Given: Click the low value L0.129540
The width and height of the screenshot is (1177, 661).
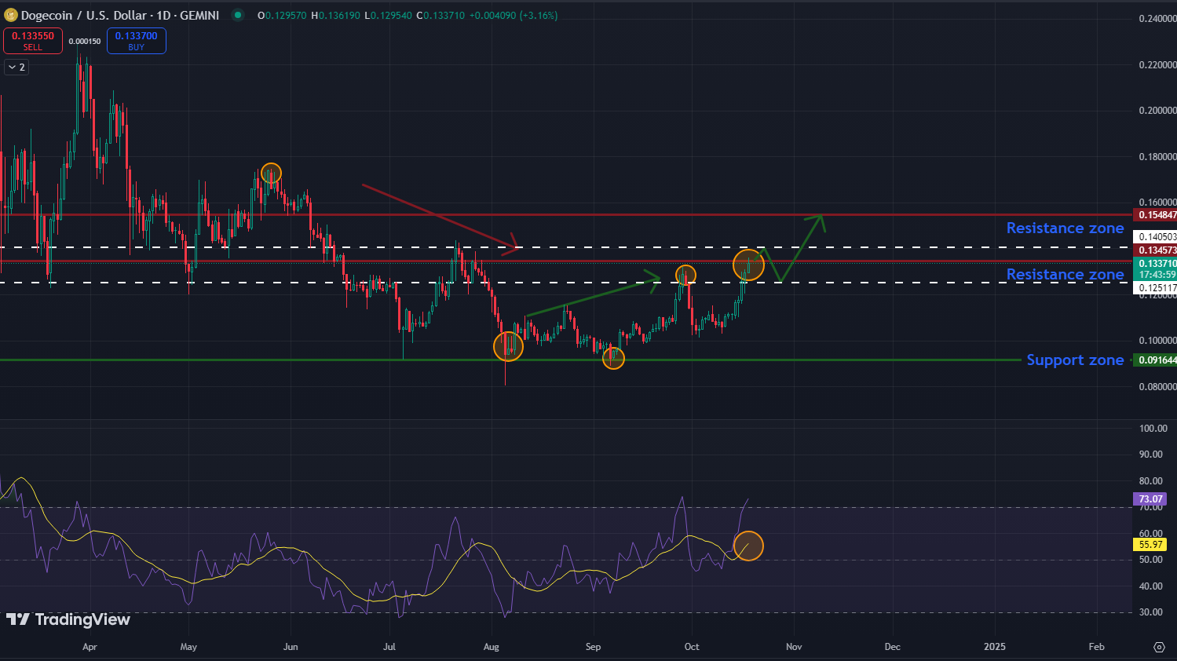Looking at the screenshot, I should [x=389, y=15].
